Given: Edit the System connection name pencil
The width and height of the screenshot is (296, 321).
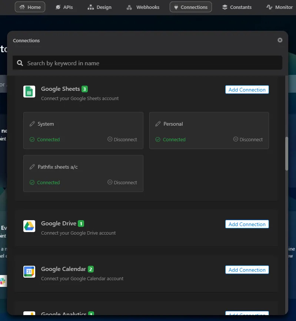Looking at the screenshot, I should 32,124.
